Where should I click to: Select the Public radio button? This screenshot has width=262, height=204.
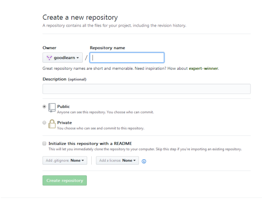tap(44, 107)
